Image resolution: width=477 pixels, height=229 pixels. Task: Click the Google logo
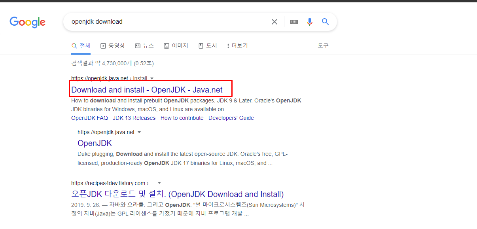tap(28, 22)
